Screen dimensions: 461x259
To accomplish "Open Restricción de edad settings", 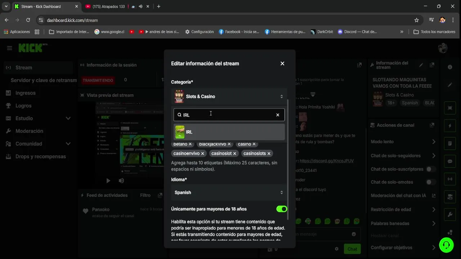I will point(403,209).
